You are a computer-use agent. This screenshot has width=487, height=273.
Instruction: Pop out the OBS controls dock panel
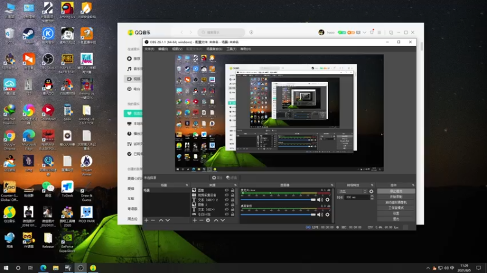click(413, 185)
